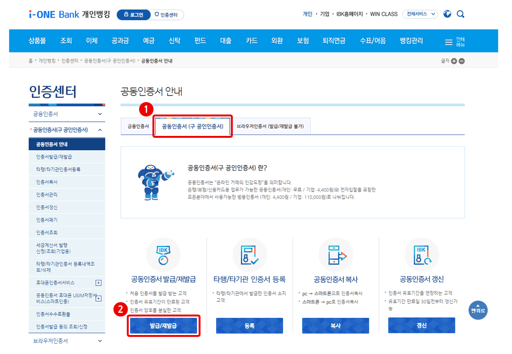Open the hamburger full menu icon
The height and width of the screenshot is (354, 512).
[449, 42]
